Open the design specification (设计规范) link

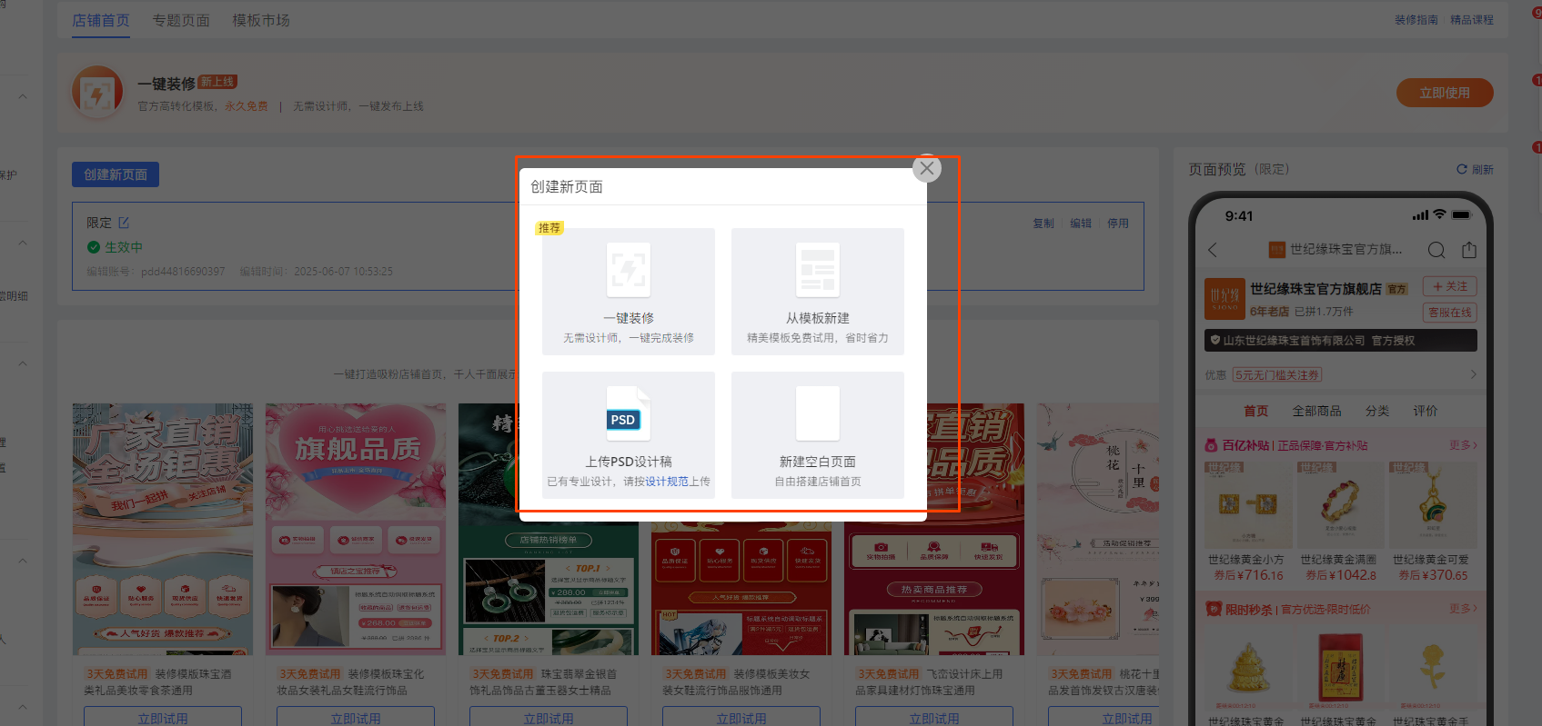pos(667,482)
